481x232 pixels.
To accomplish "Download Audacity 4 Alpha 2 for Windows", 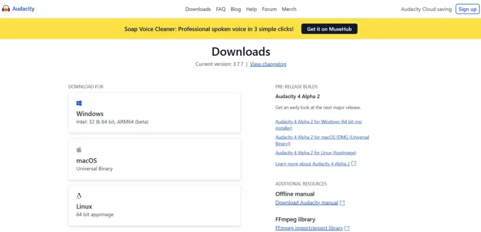I will [318, 122].
